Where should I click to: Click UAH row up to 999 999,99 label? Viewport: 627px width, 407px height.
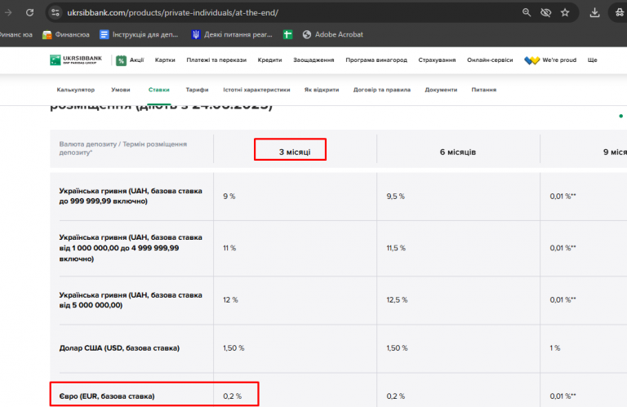(x=131, y=196)
